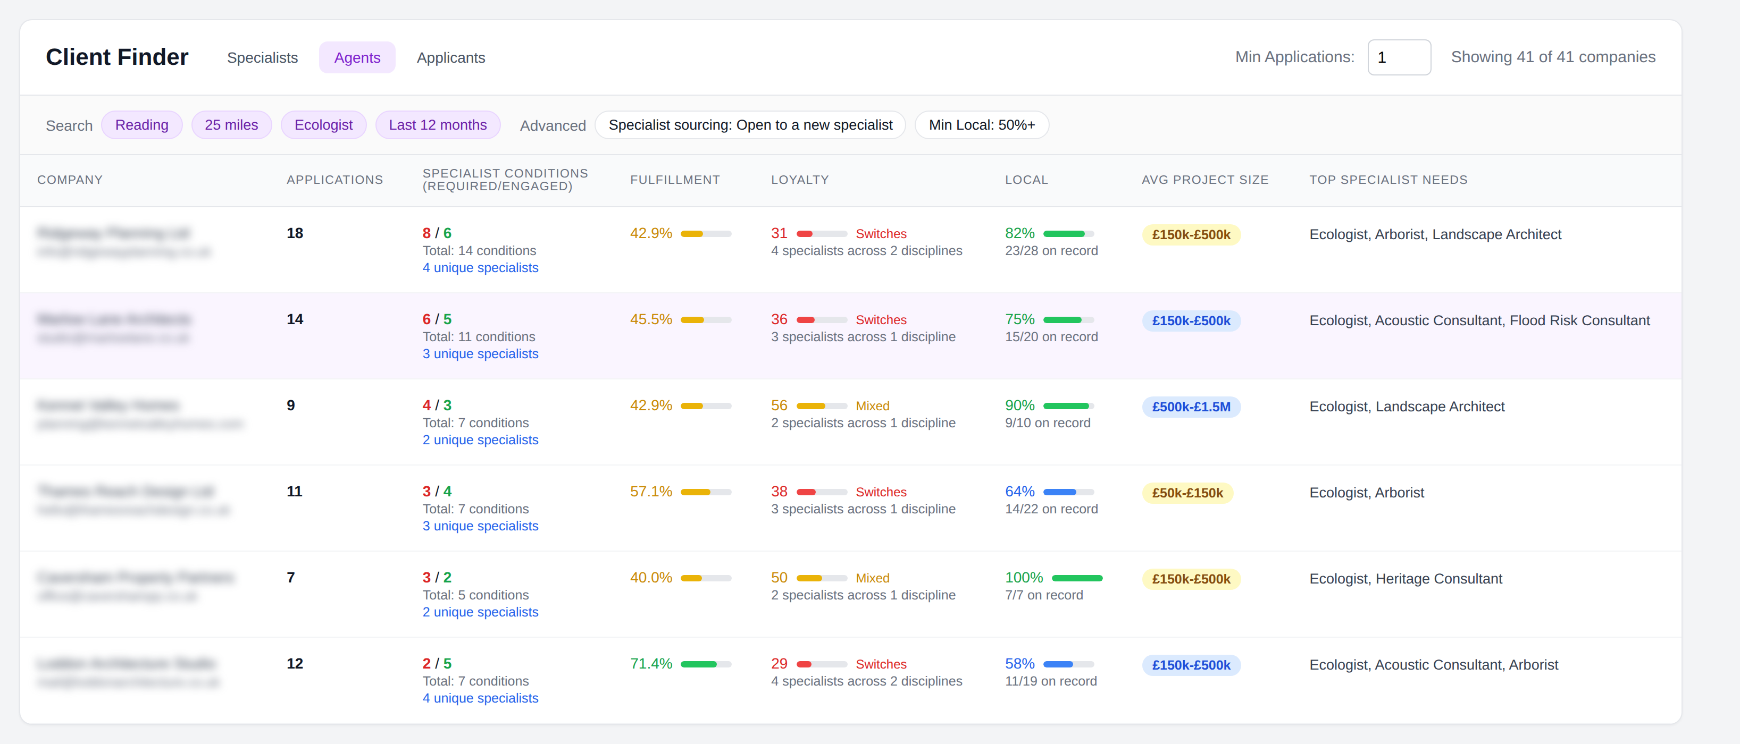1740x744 pixels.
Task: Select the Agents tab
Action: click(x=357, y=58)
